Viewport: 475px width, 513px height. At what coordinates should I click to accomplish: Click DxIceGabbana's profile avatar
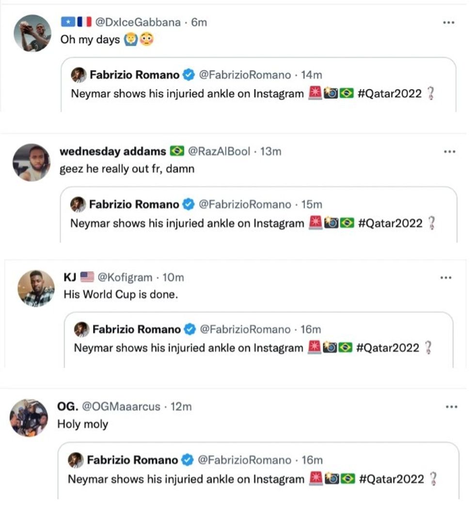pyautogui.click(x=32, y=33)
